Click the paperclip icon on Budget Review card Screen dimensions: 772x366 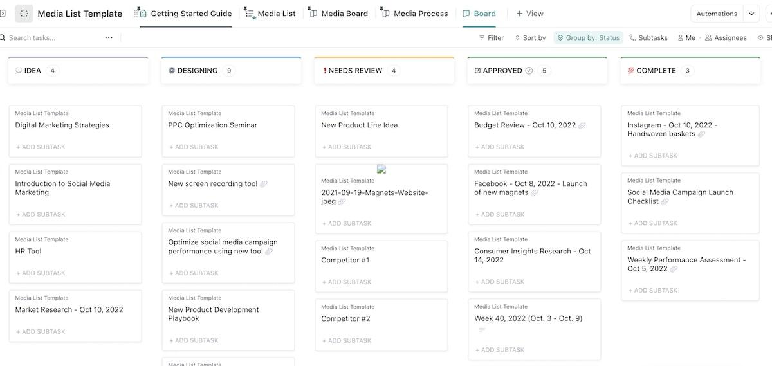(x=582, y=125)
